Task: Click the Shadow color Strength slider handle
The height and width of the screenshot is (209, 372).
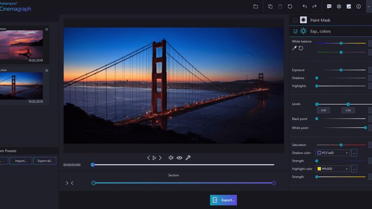Action: click(x=317, y=161)
